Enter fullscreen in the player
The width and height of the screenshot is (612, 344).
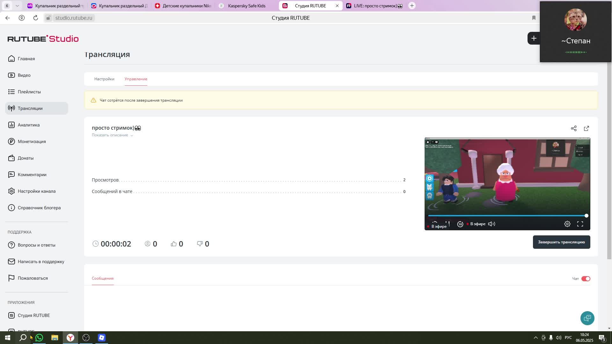pyautogui.click(x=580, y=224)
